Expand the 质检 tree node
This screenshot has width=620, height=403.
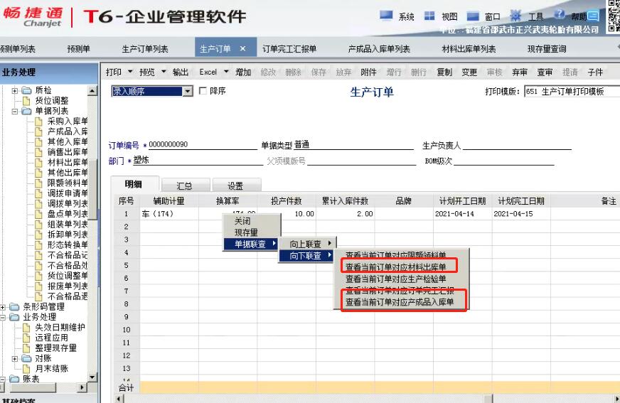click(x=15, y=90)
